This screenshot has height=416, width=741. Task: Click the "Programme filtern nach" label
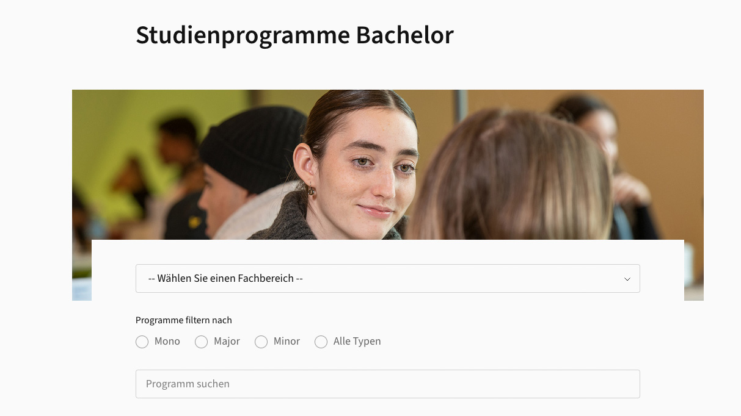point(183,320)
